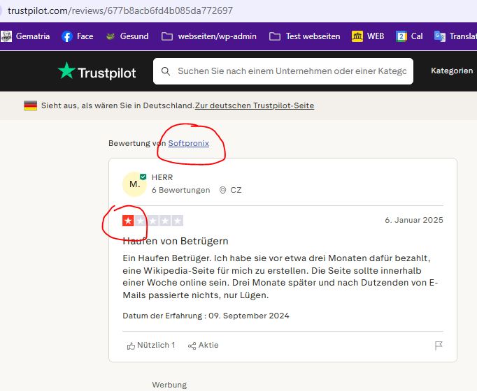Click the reviewer name HERR

click(x=162, y=177)
